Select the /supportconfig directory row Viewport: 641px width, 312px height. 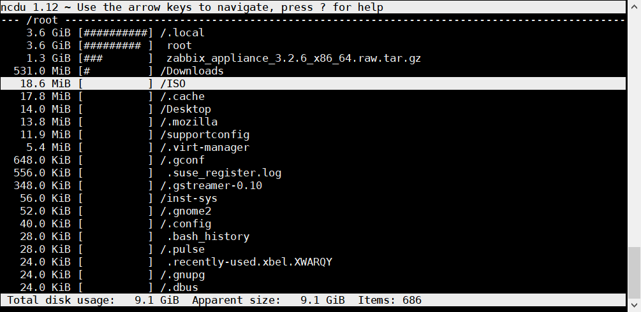(313, 134)
